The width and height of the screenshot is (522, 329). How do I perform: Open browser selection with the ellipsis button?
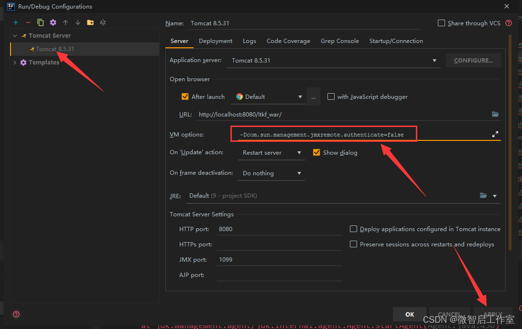313,97
